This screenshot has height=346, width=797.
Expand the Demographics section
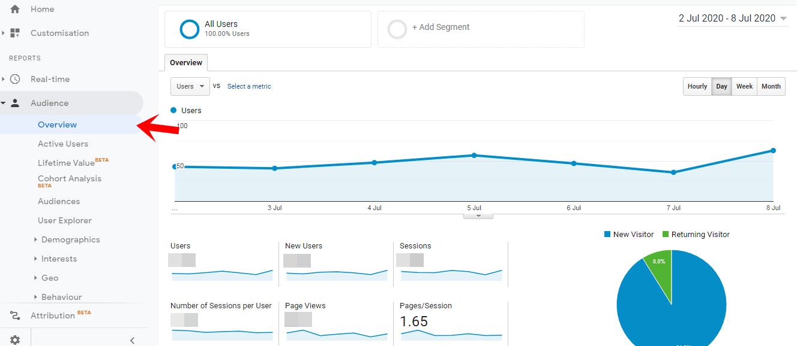70,239
